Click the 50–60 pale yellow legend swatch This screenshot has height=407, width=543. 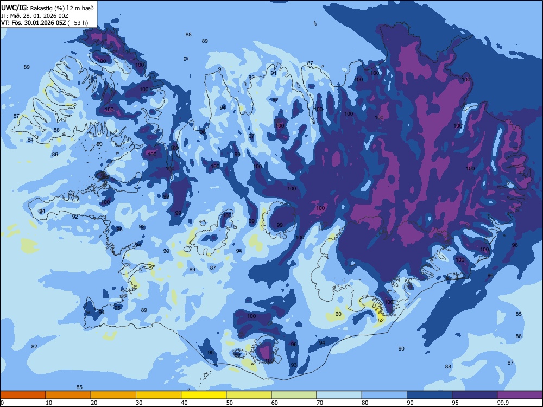pyautogui.click(x=249, y=395)
